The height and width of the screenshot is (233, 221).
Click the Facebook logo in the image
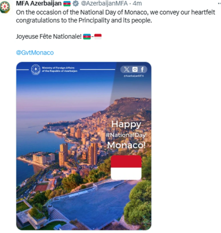coord(142,69)
